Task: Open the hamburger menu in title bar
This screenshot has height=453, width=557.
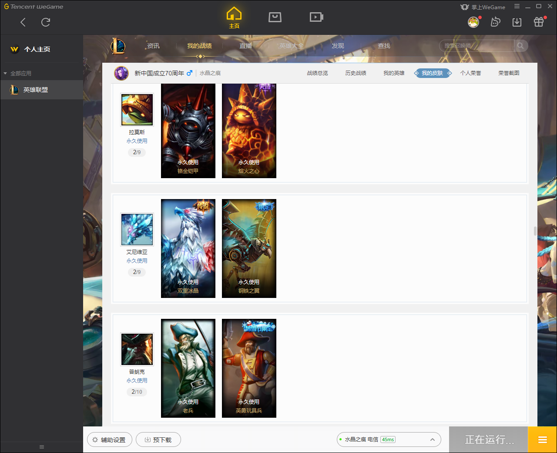Action: click(x=517, y=7)
